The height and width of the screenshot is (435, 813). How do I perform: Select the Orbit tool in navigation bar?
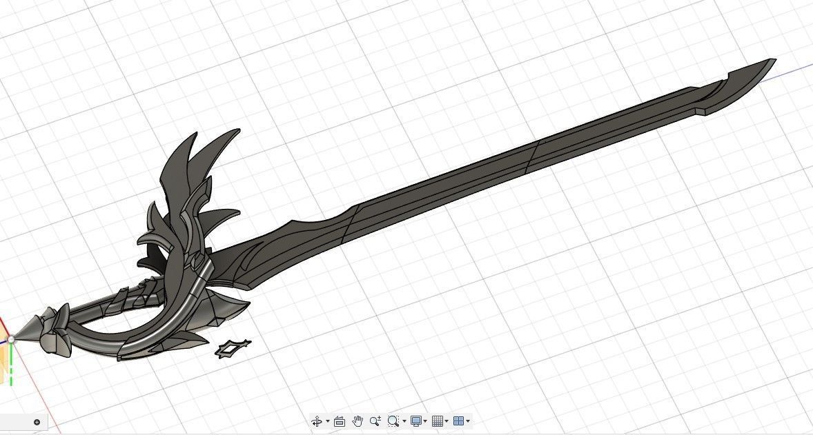click(317, 421)
